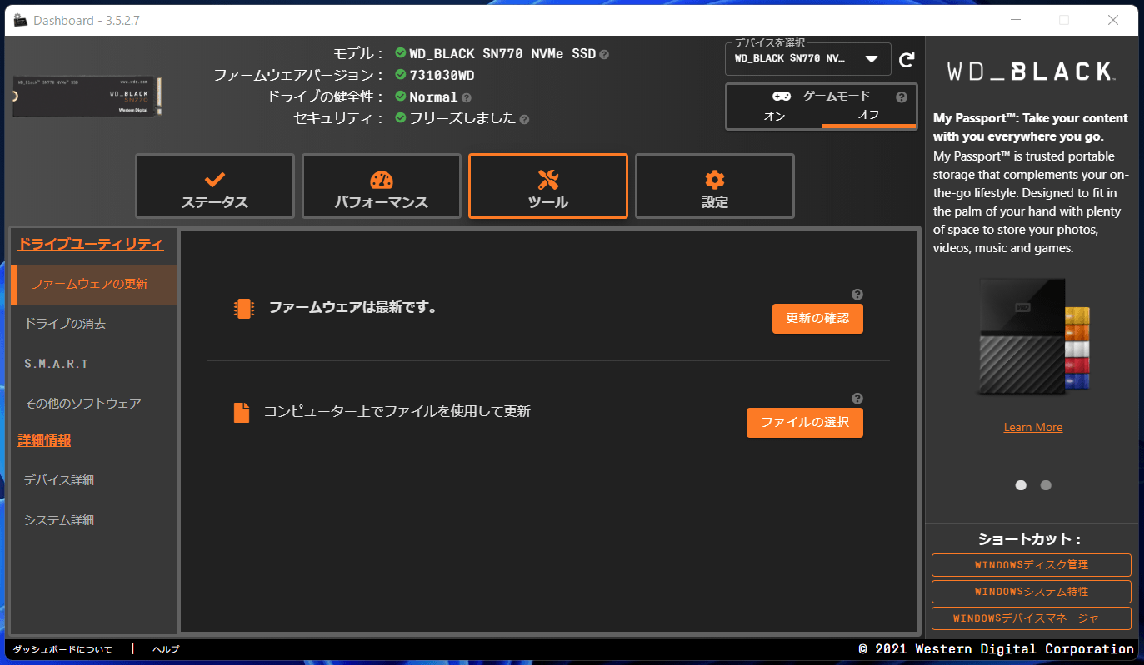Click the green check icon beside model
Screen dimensions: 1144x665
click(x=401, y=53)
